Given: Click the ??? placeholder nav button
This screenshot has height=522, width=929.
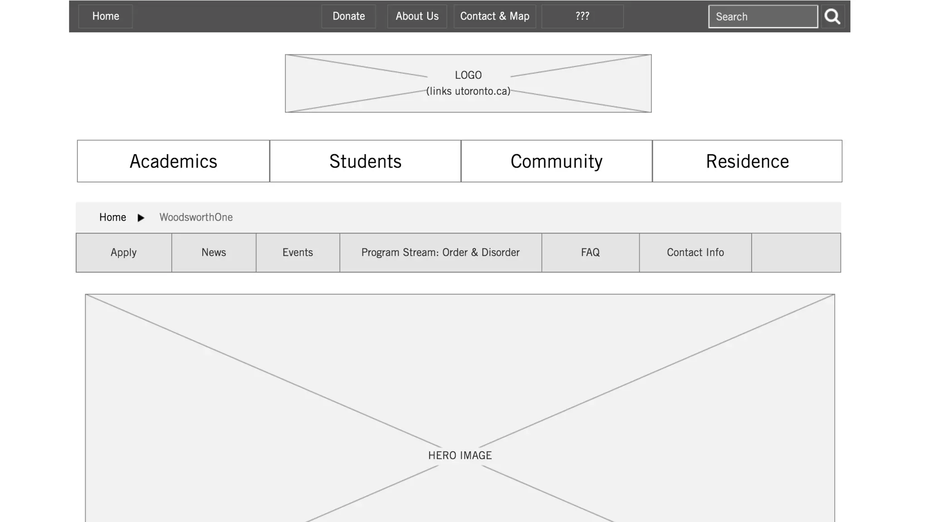Looking at the screenshot, I should click(582, 16).
